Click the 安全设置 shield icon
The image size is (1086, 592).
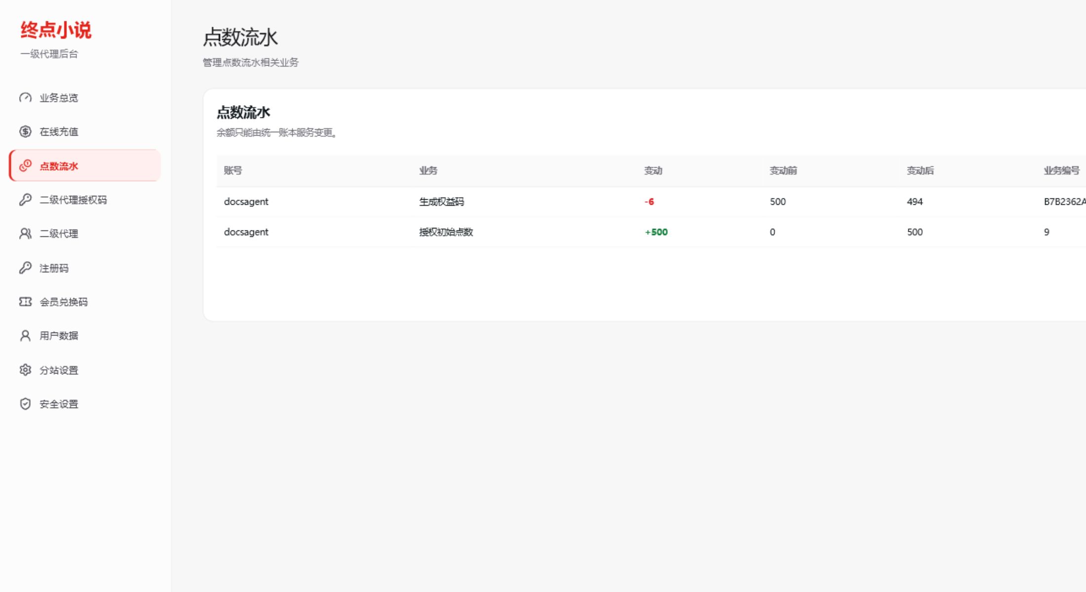click(25, 404)
